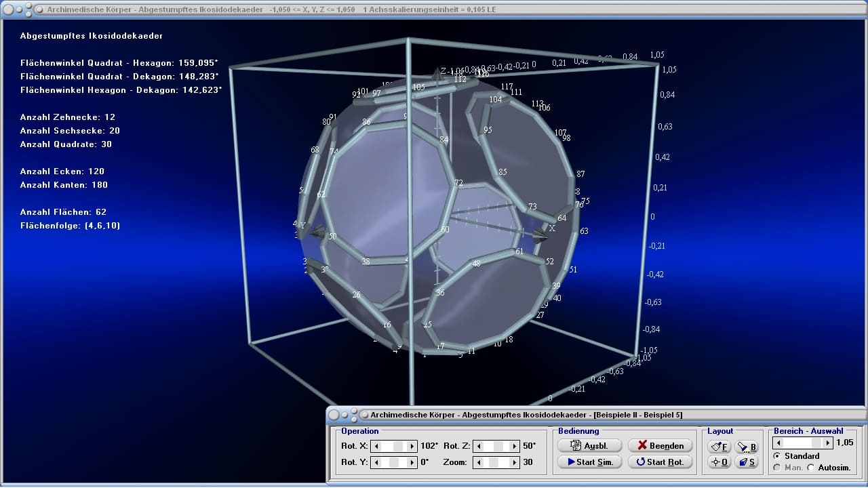Click the Rot. Z value 50° in Operation
This screenshot has height=488, width=868.
click(x=530, y=446)
